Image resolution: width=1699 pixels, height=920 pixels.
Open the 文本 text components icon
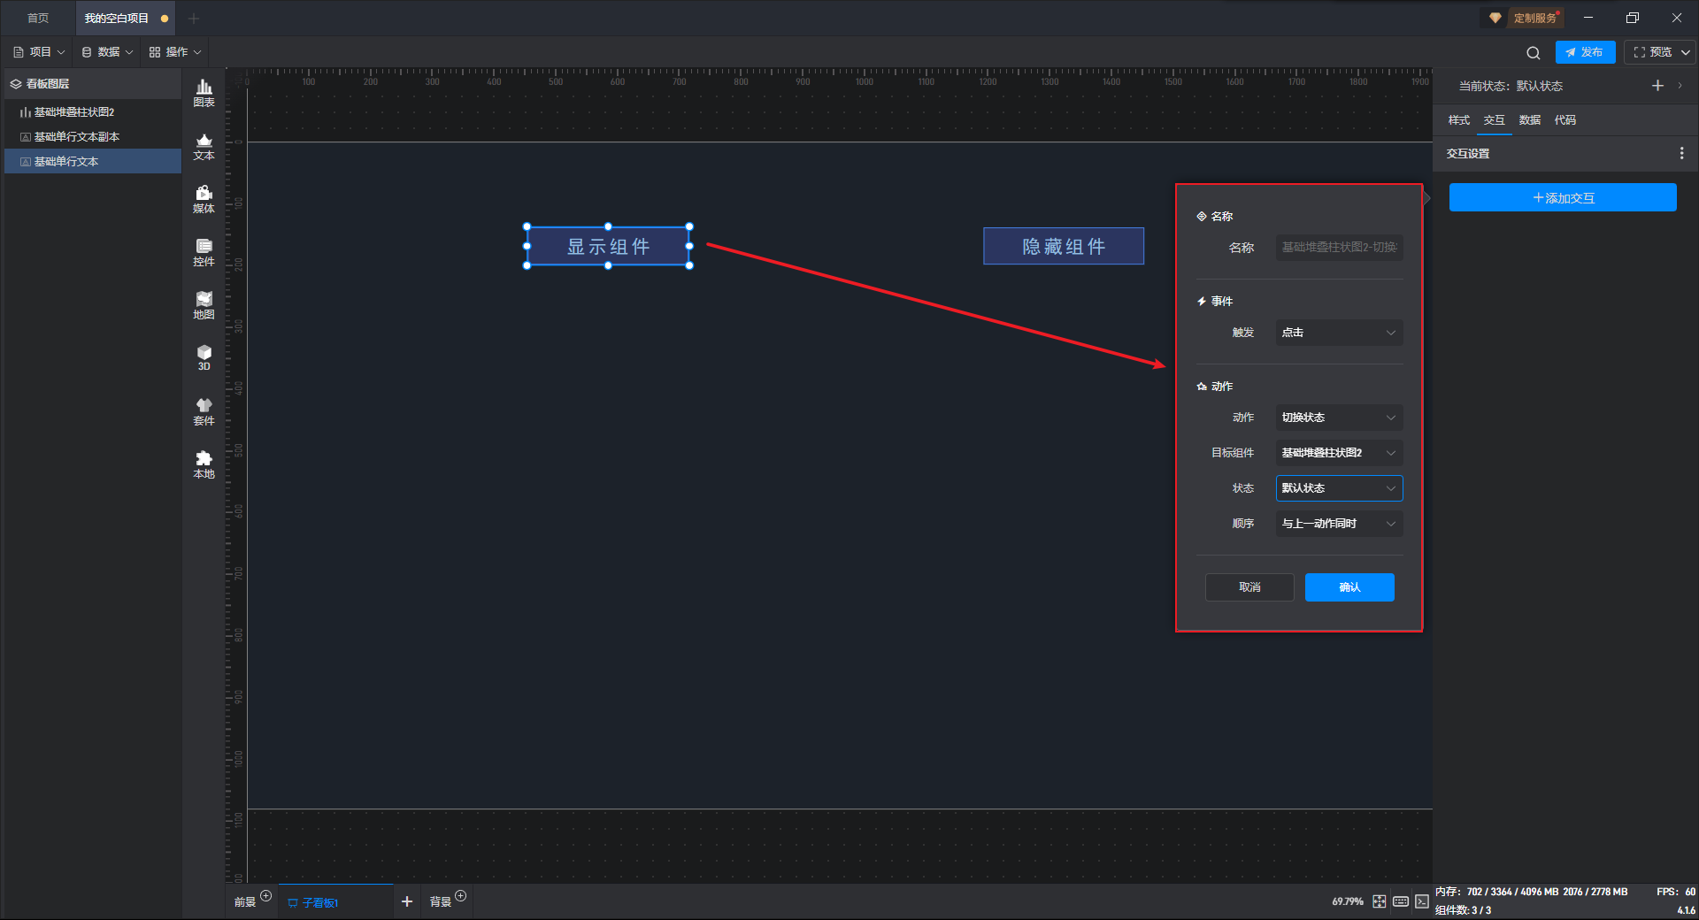coord(204,146)
